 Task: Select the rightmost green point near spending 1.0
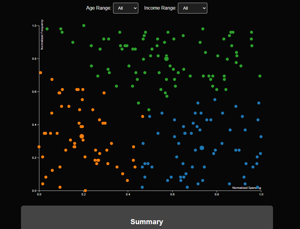(260, 76)
